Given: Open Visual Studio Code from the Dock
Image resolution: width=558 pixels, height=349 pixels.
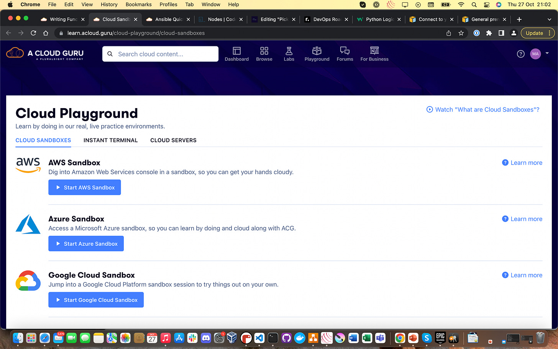Looking at the screenshot, I should (259, 338).
